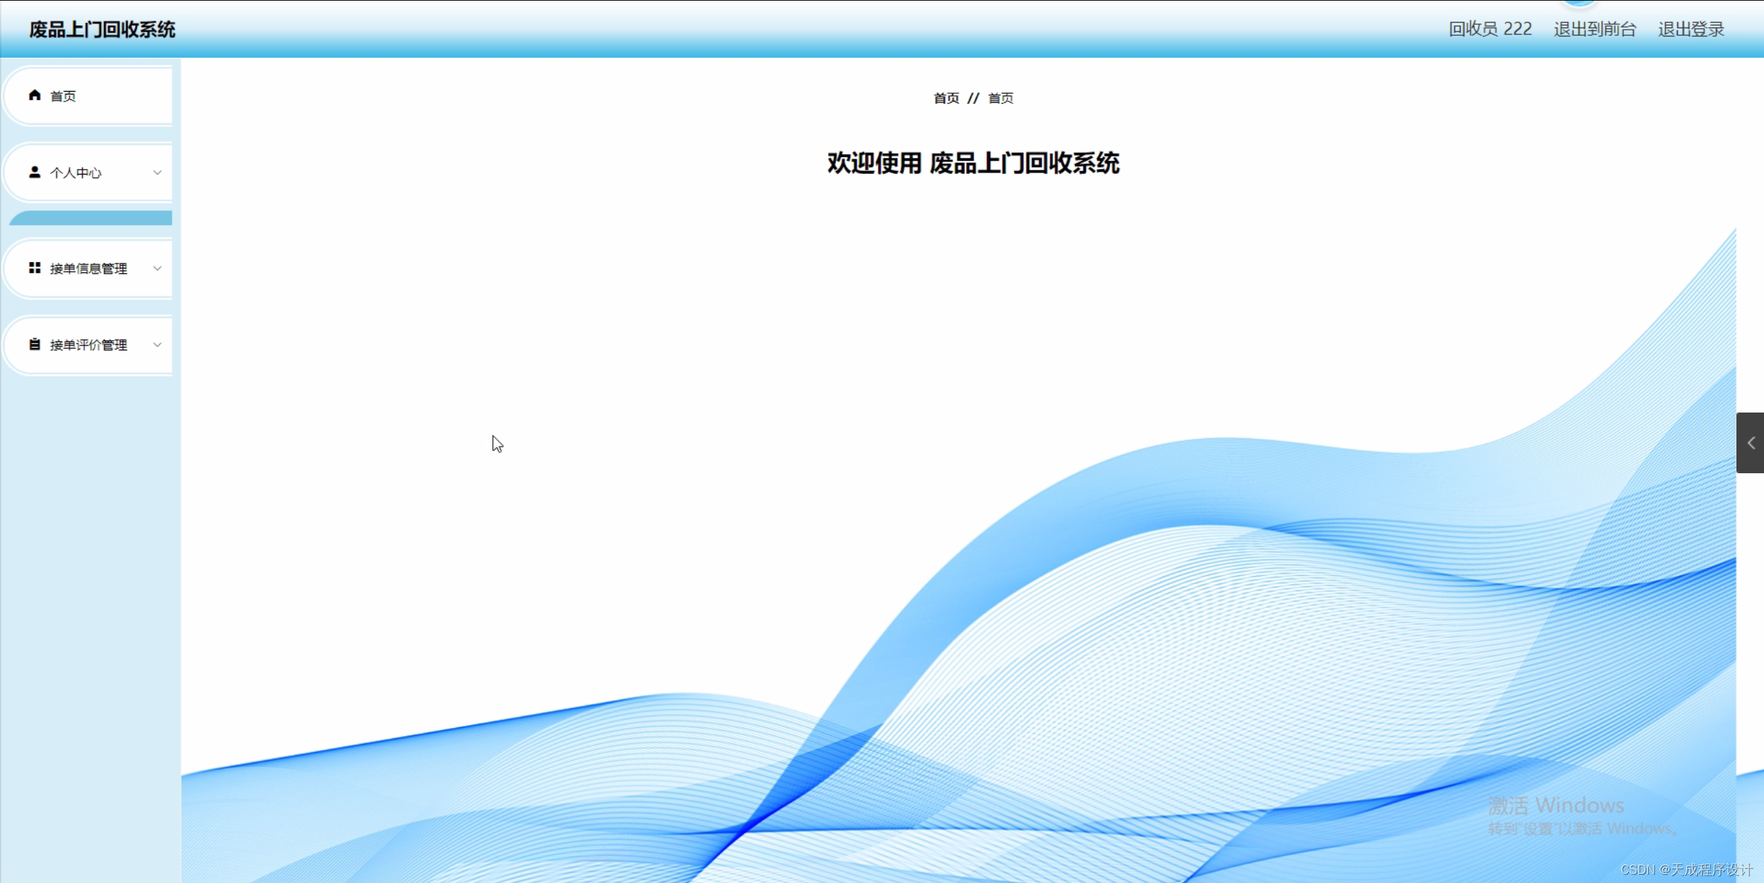Open the 个人中心 menu label
The height and width of the screenshot is (883, 1764).
[x=76, y=173]
